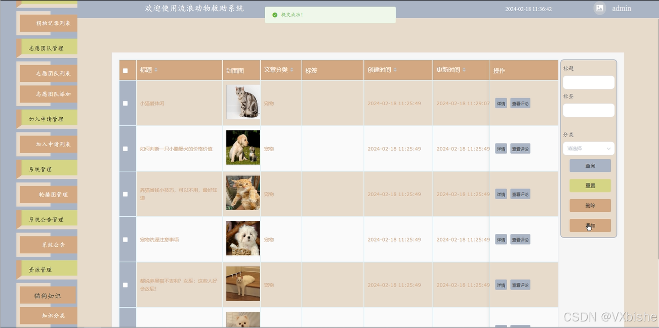659x328 pixels.
Task: Open 猫狗知识 in the sidebar
Action: coord(48,296)
